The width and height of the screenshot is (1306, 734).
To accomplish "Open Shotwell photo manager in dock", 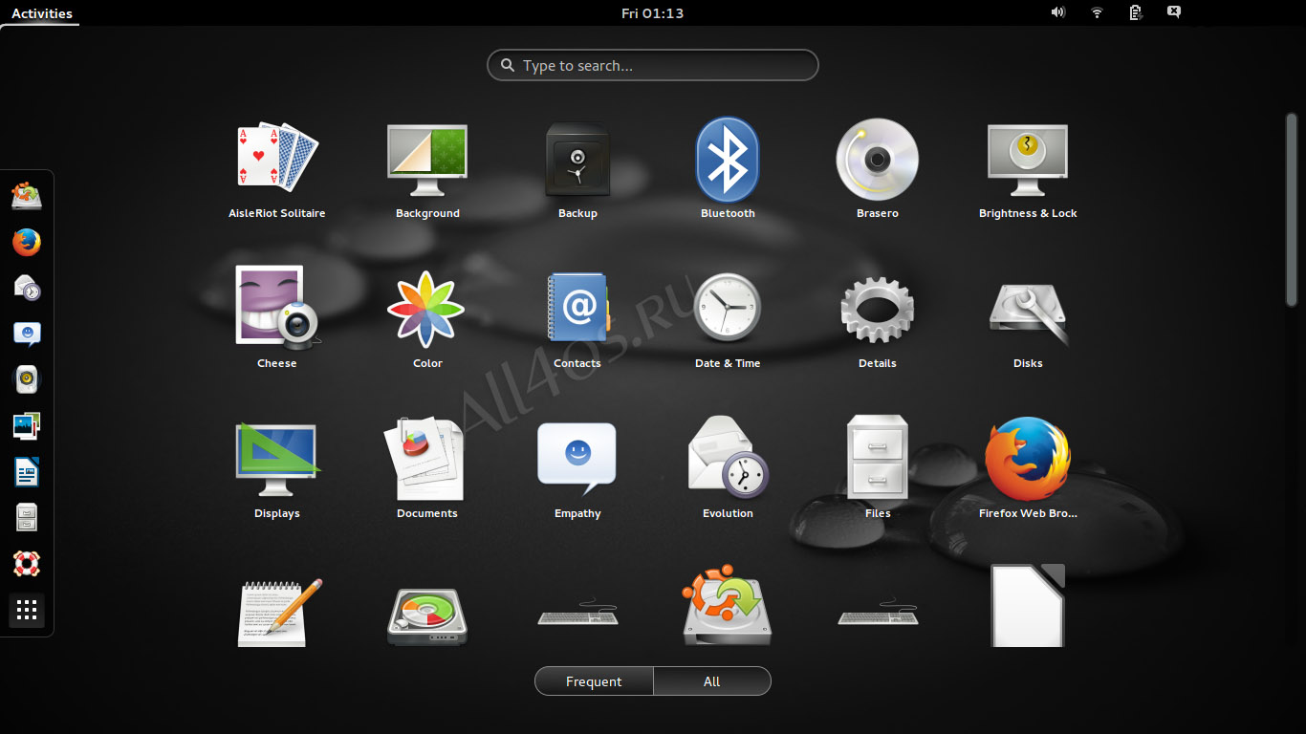I will [27, 425].
